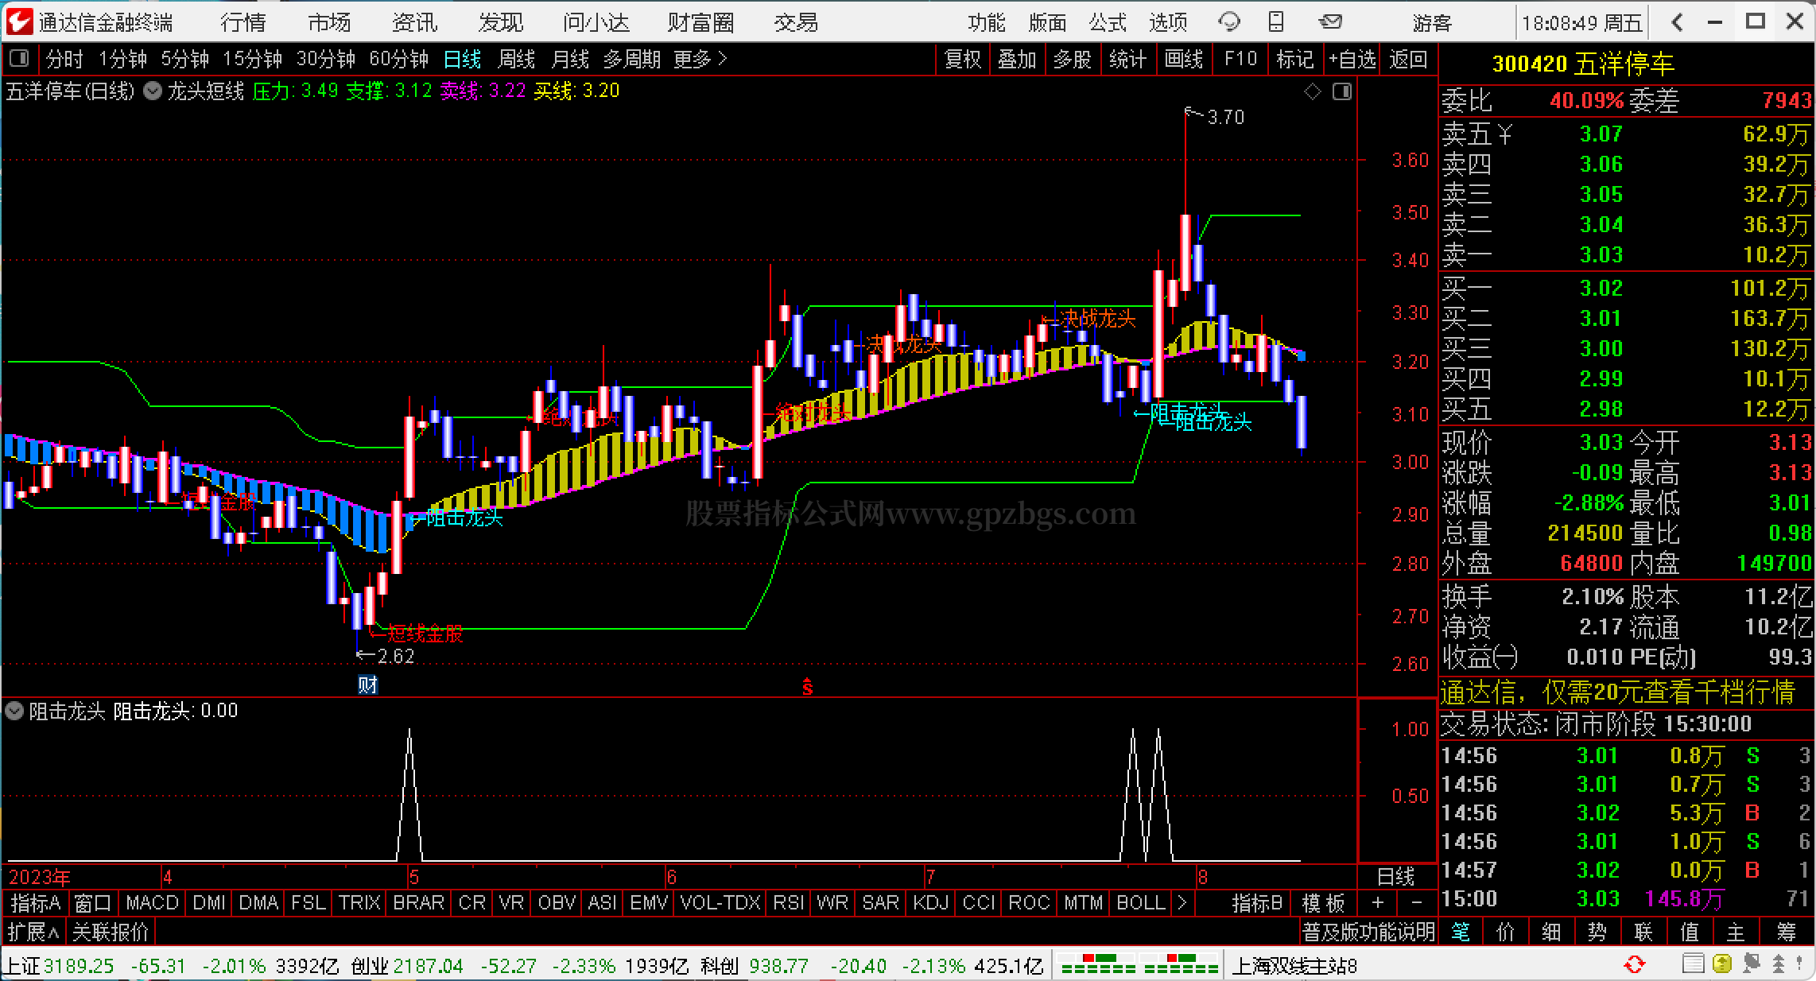Click the 通达信 red logo icon
Image resolution: width=1816 pixels, height=981 pixels.
click(x=19, y=21)
